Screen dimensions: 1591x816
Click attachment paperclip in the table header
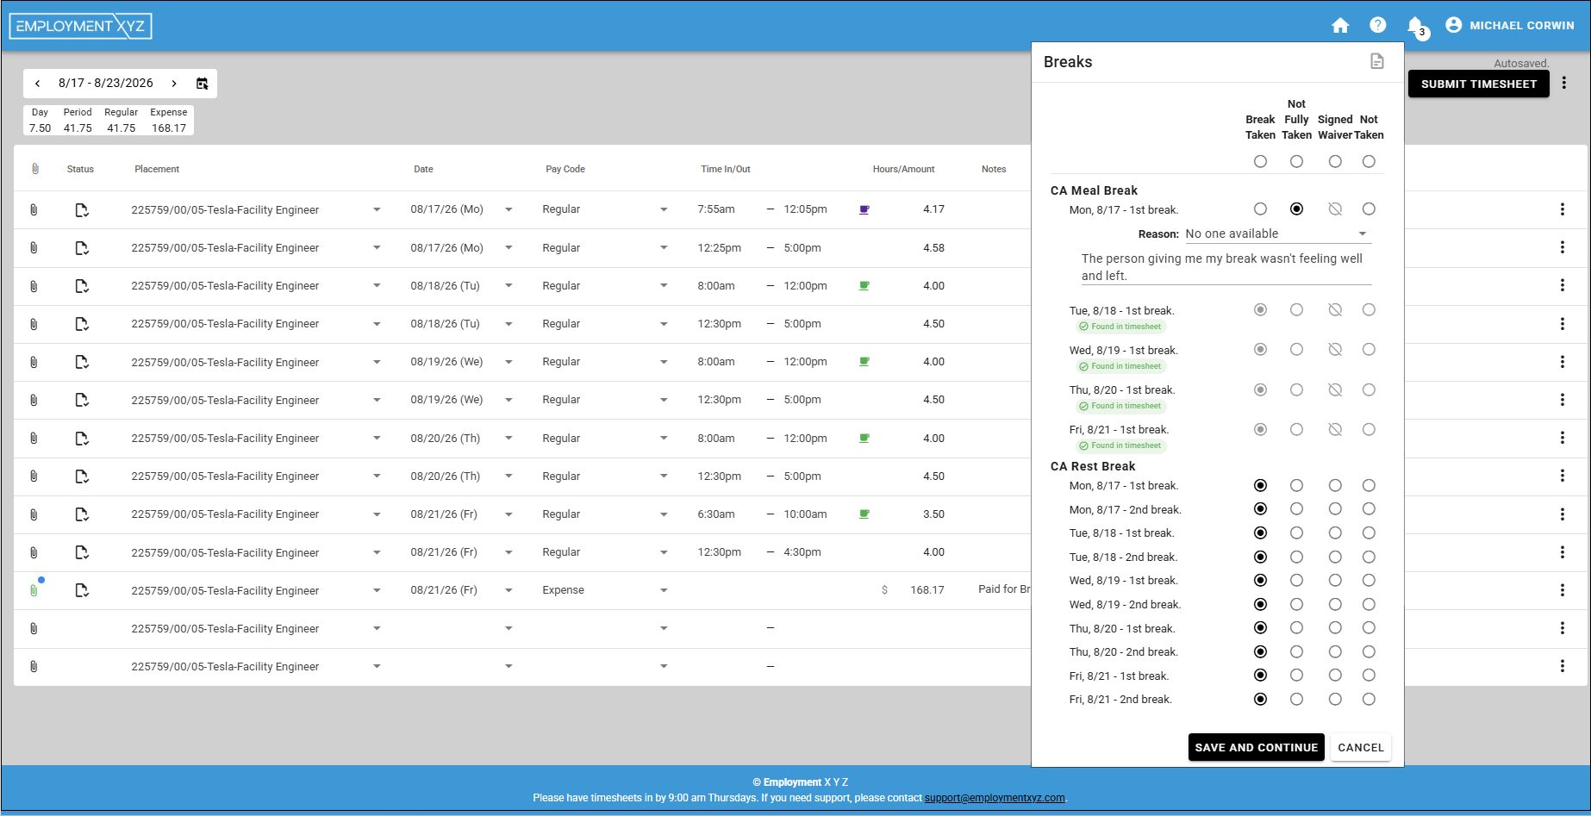pos(35,169)
